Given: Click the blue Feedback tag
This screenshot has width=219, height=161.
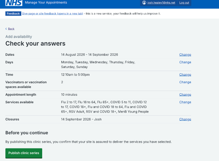Looking at the screenshot, I should pyautogui.click(x=13, y=13).
